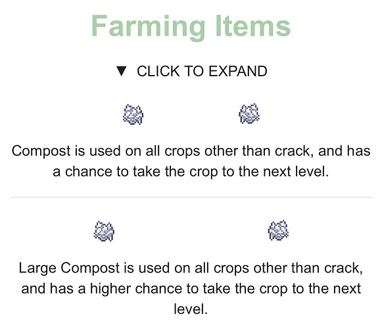Image resolution: width=382 pixels, height=329 pixels.
Task: Collapse the section using the black triangle
Action: coord(122,71)
